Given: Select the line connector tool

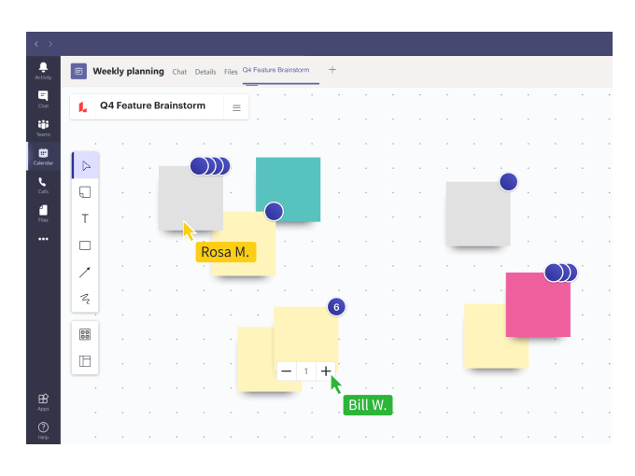Looking at the screenshot, I should coord(85,273).
